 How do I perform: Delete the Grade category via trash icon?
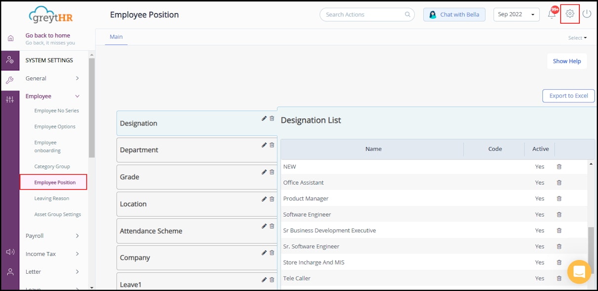(x=272, y=172)
